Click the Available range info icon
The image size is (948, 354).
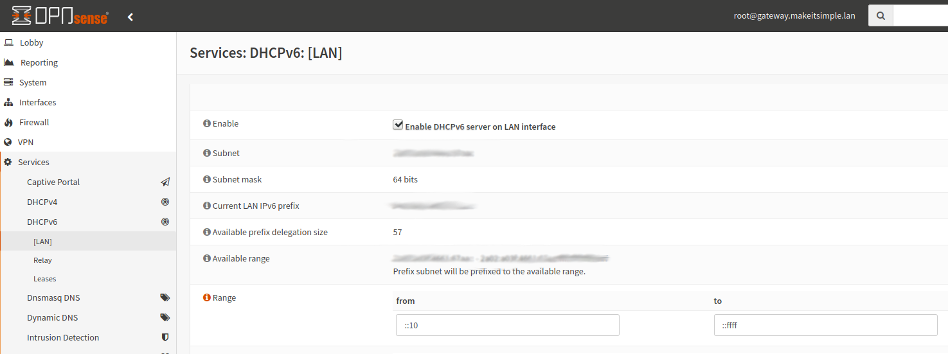(207, 258)
